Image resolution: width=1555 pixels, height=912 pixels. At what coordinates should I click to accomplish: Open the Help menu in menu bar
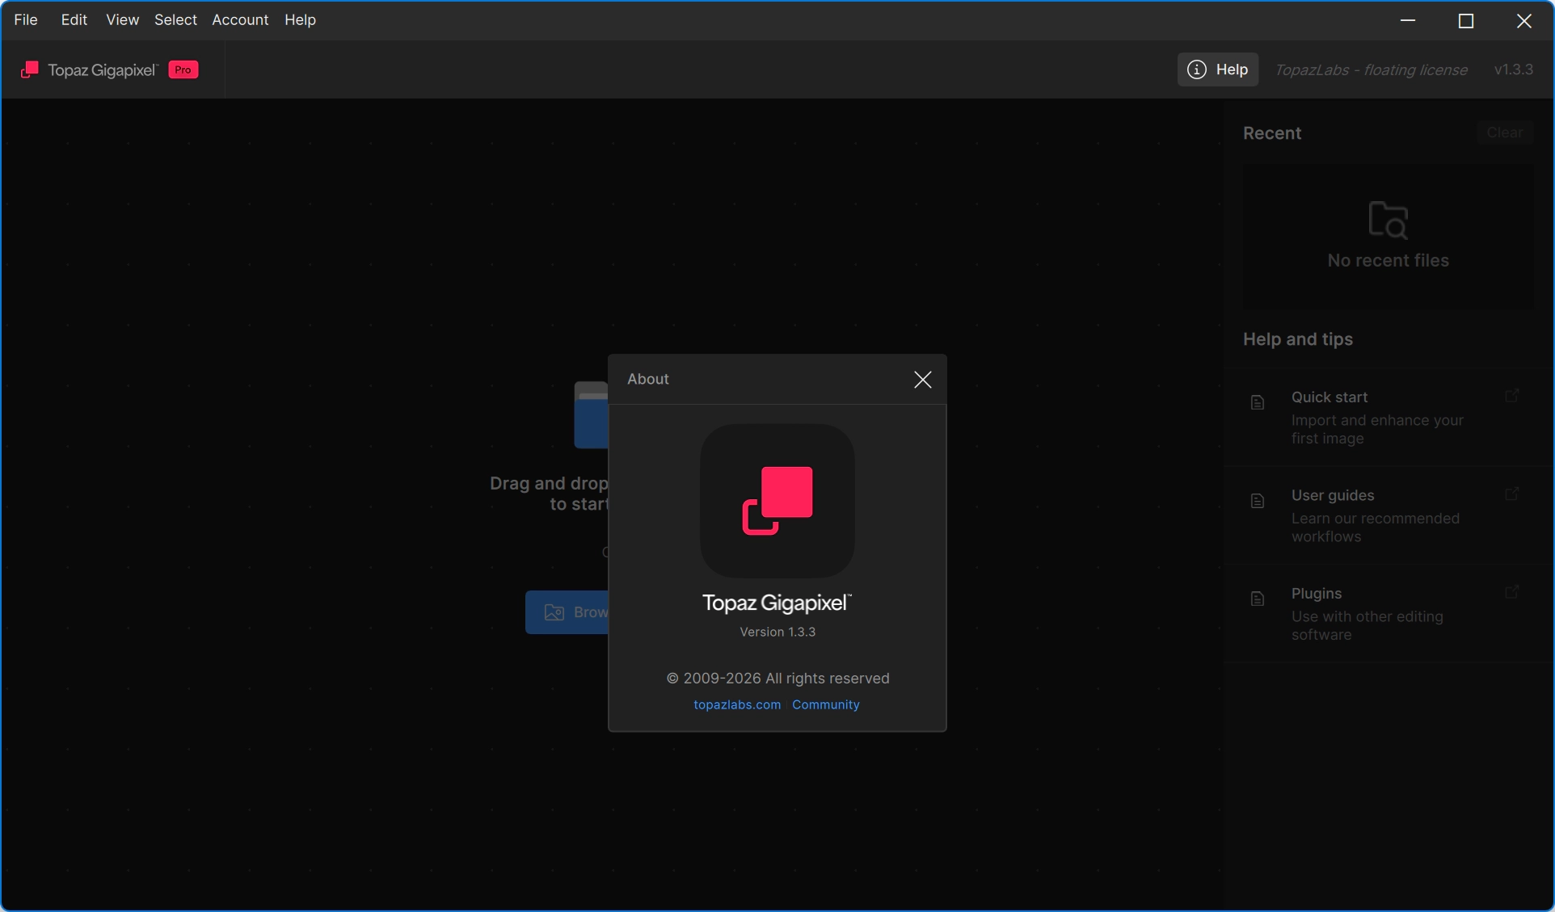[x=300, y=20]
